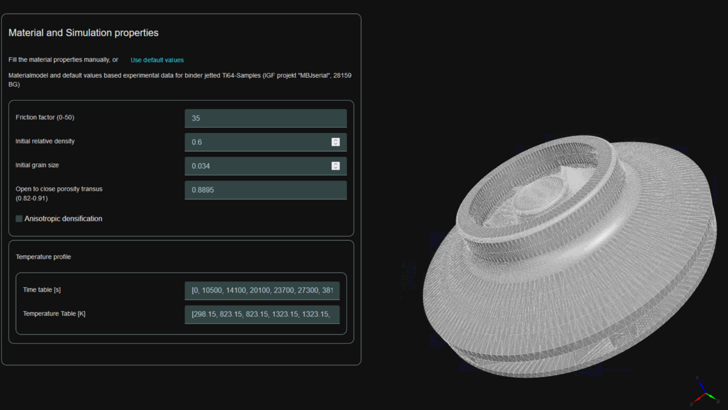Click into Initial relative density field
Viewport: 728px width, 410px height.
click(x=258, y=142)
